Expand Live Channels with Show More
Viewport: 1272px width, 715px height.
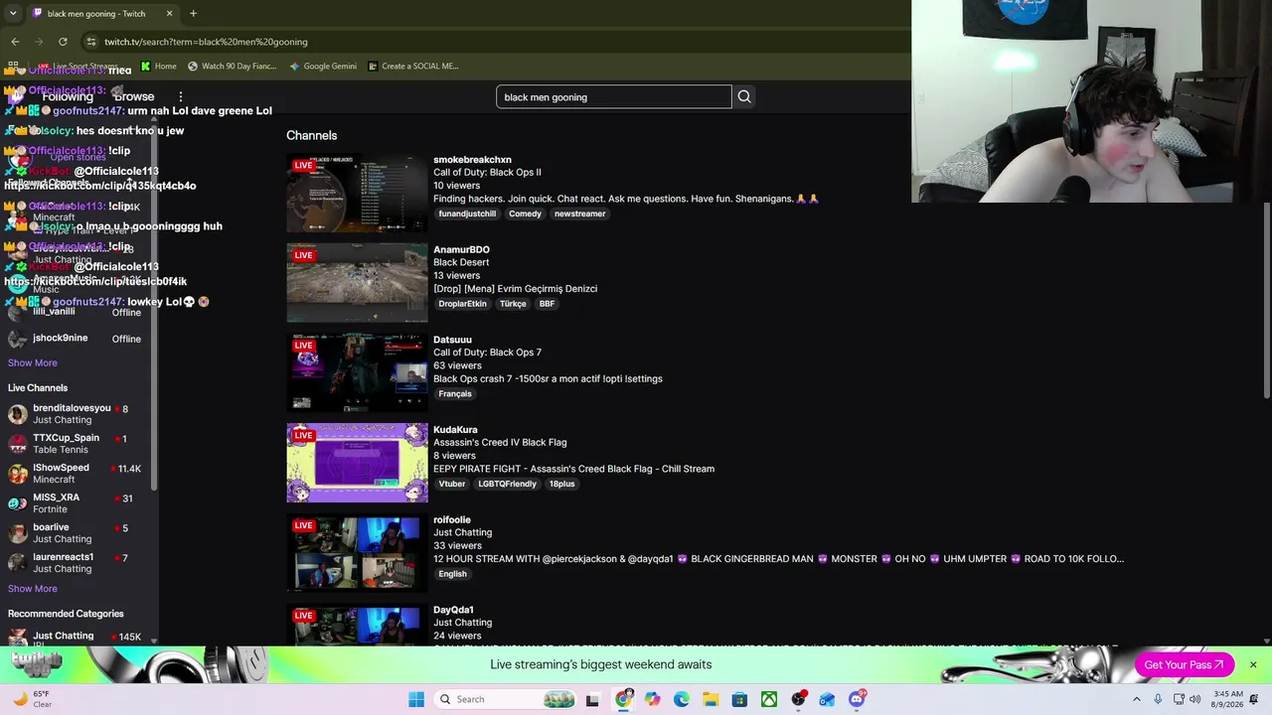coord(33,588)
